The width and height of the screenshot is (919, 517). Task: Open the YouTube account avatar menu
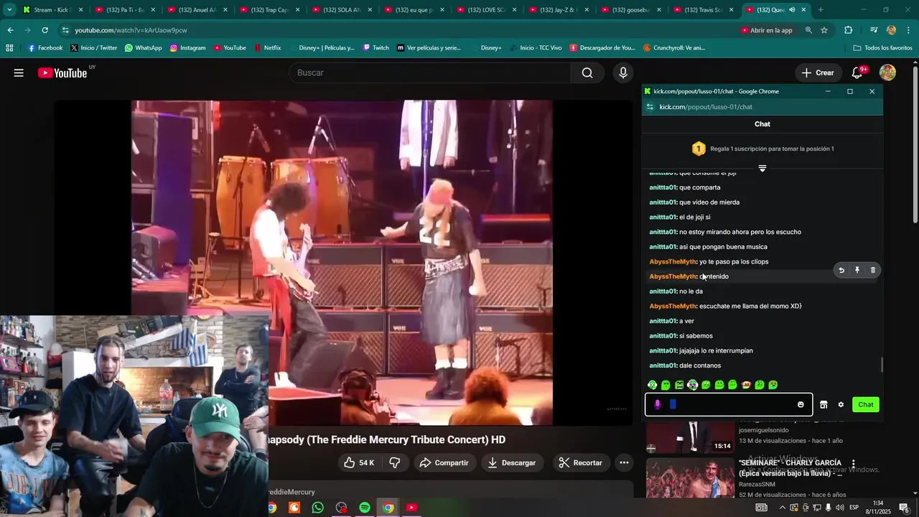[x=887, y=73]
